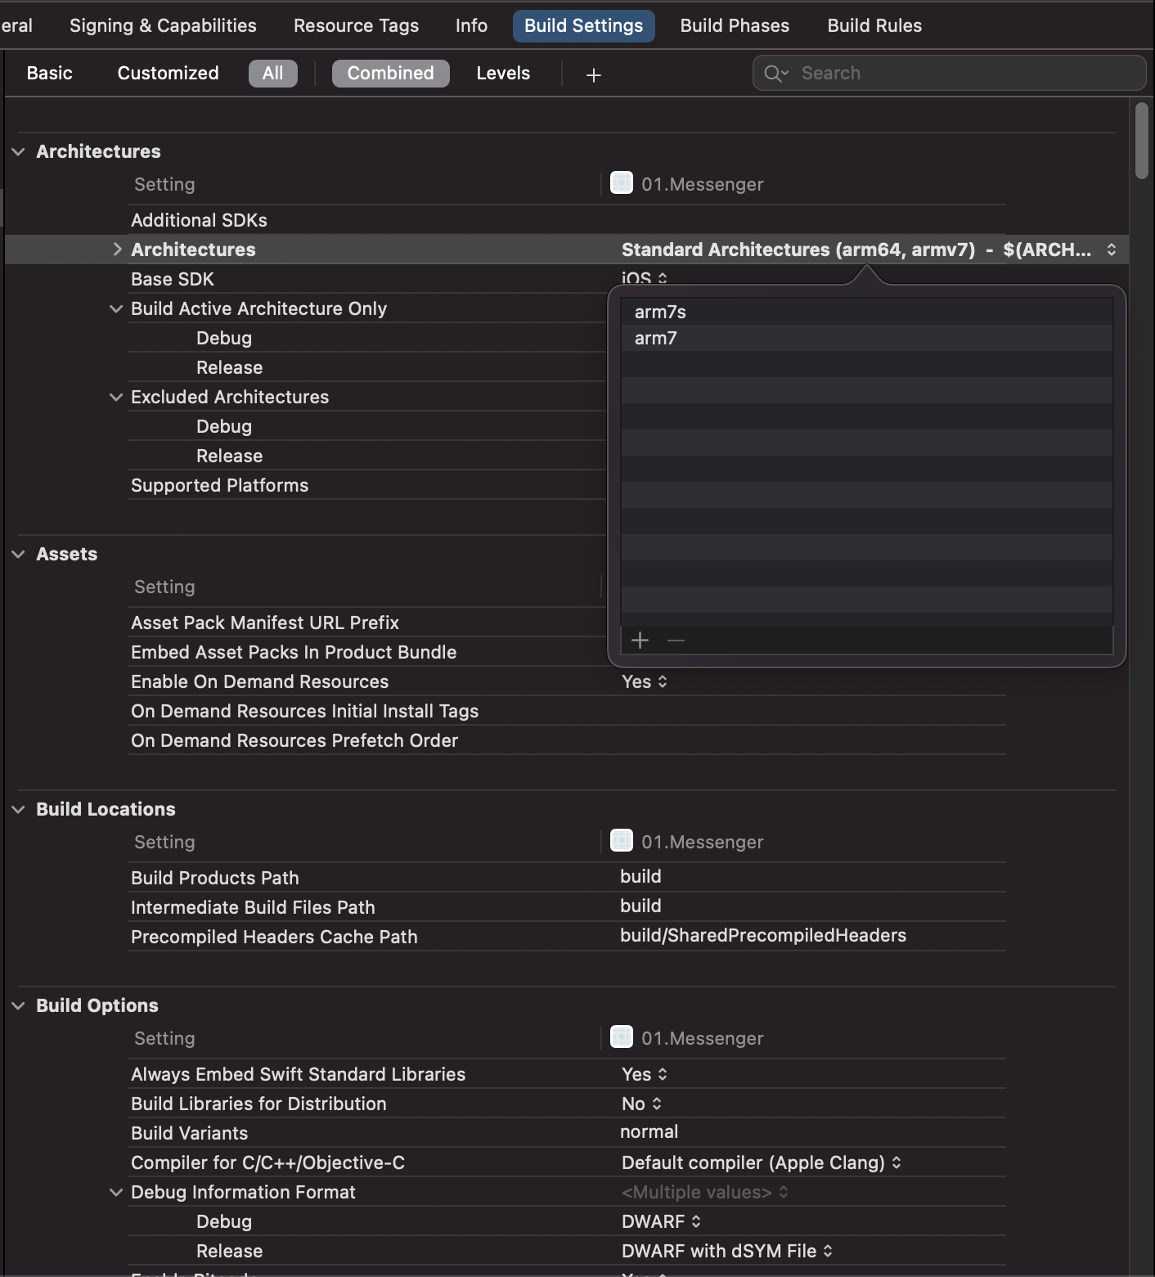Select the All settings scope
This screenshot has height=1277, width=1155.
point(272,73)
